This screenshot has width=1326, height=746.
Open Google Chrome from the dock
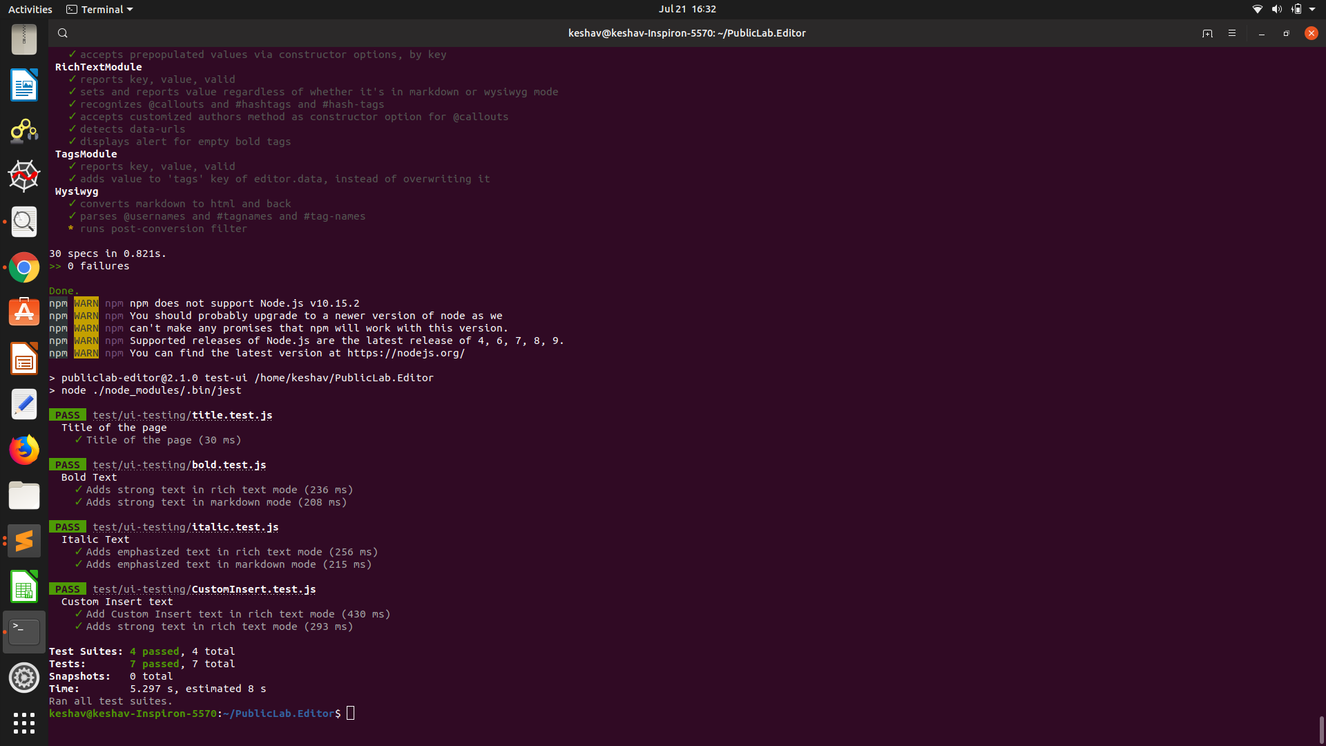click(24, 267)
